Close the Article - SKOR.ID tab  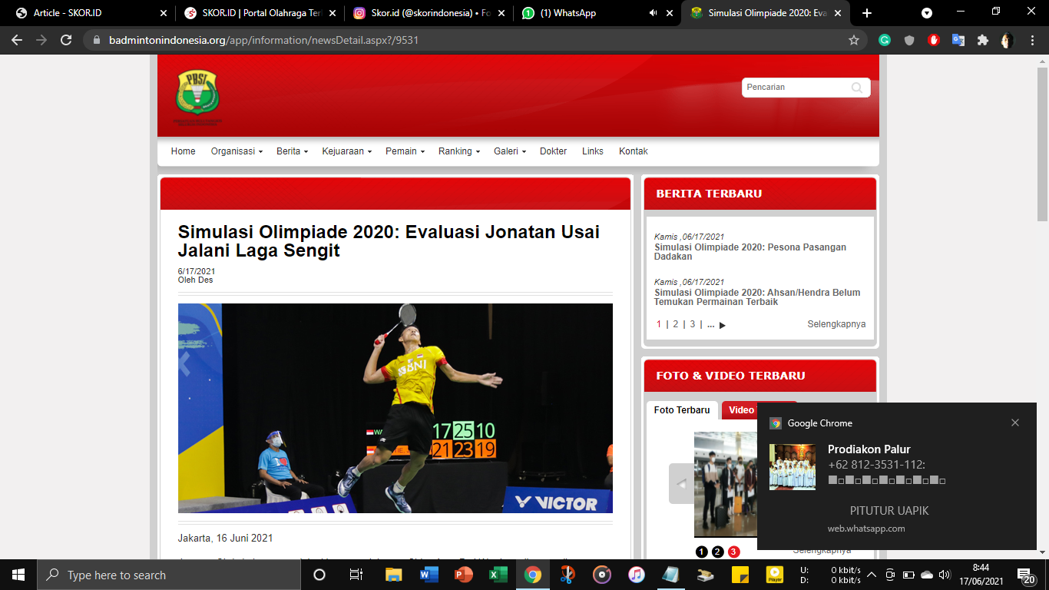coord(163,13)
